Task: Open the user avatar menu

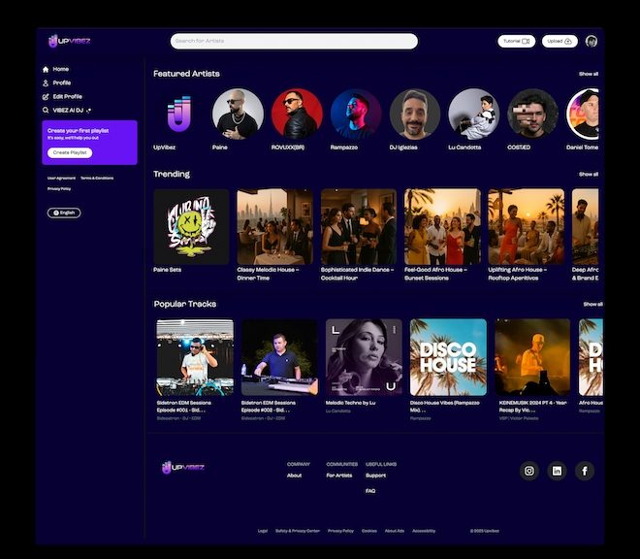Action: point(592,42)
